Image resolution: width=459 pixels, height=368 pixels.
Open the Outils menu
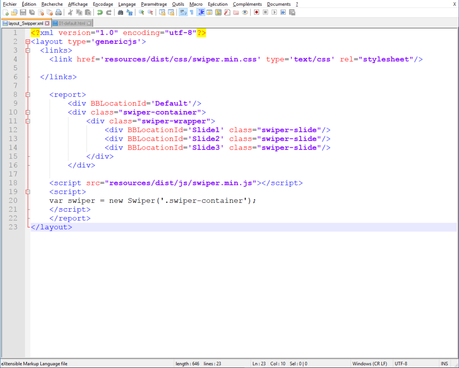(178, 4)
